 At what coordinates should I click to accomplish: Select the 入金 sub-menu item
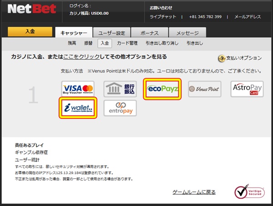pos(105,43)
